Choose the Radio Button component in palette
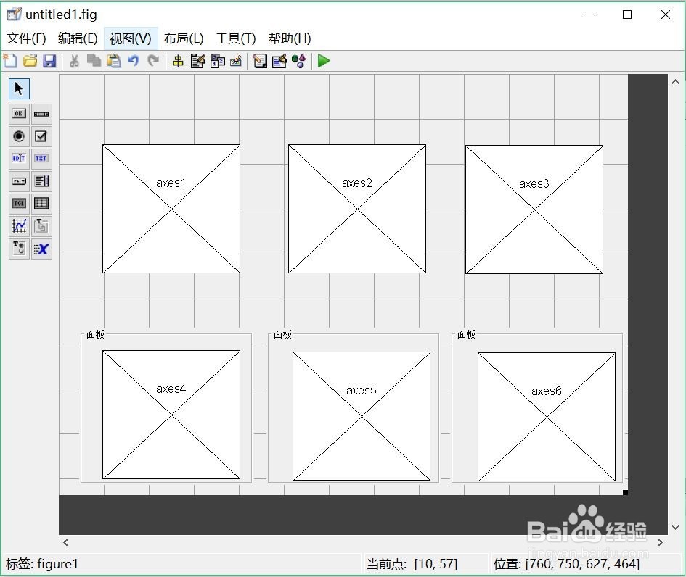The width and height of the screenshot is (686, 577). click(19, 136)
